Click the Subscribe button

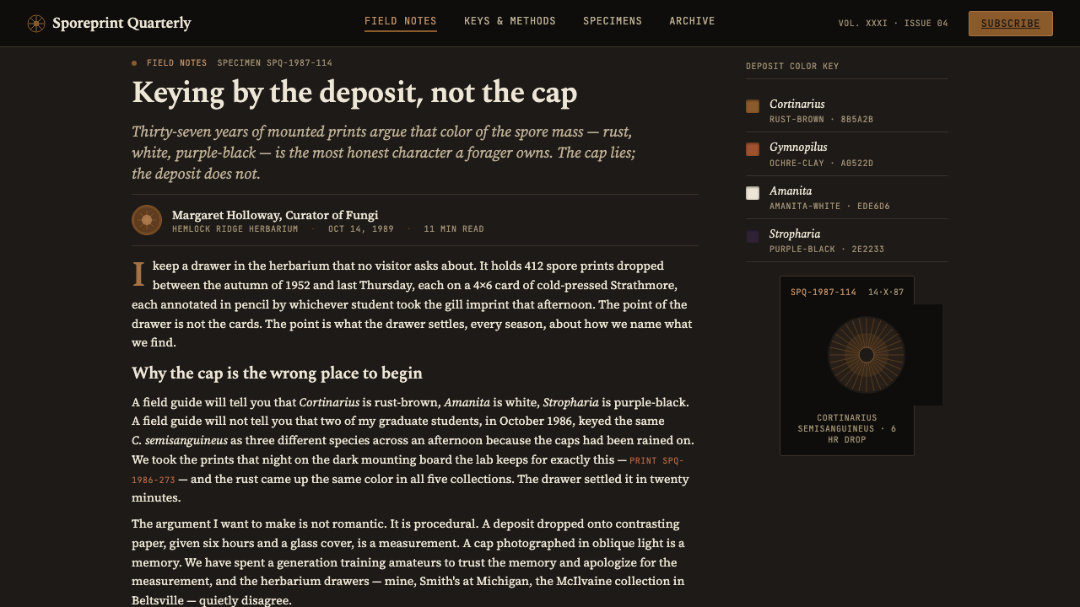(1011, 24)
